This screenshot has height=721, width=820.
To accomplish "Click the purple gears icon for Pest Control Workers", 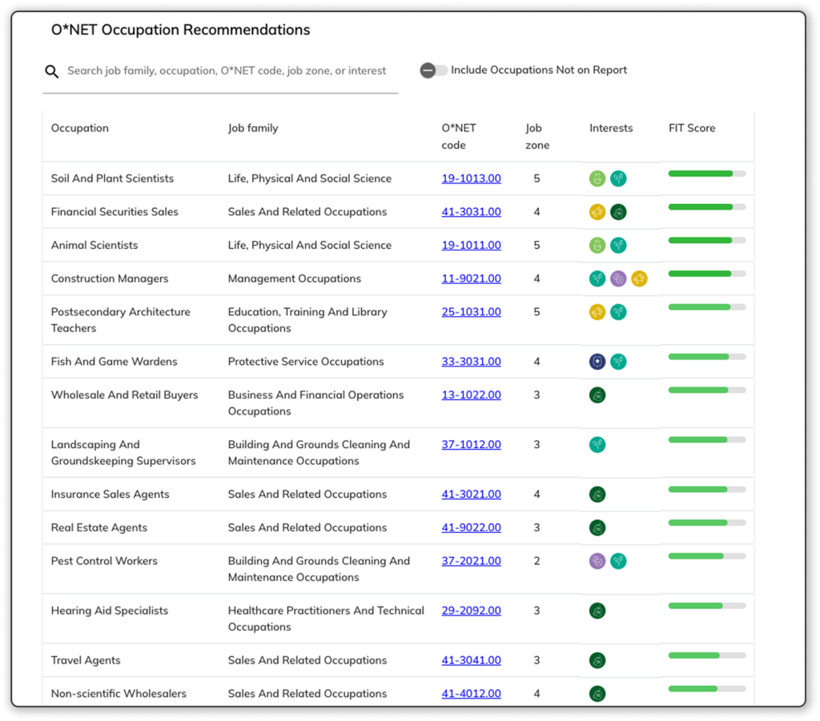I will click(597, 561).
